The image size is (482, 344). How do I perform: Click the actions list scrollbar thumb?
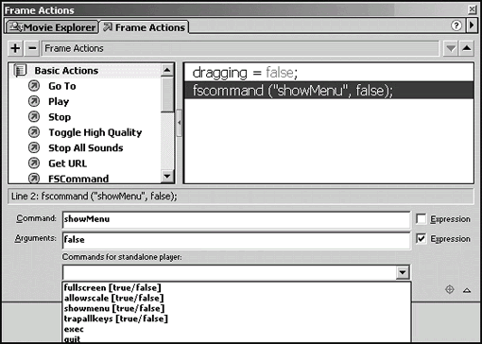click(167, 94)
